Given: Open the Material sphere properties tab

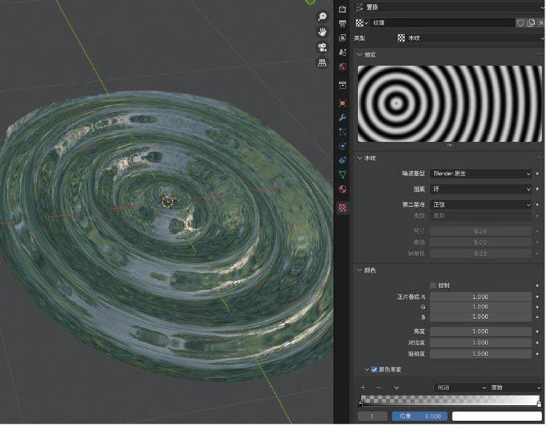Looking at the screenshot, I should (343, 189).
